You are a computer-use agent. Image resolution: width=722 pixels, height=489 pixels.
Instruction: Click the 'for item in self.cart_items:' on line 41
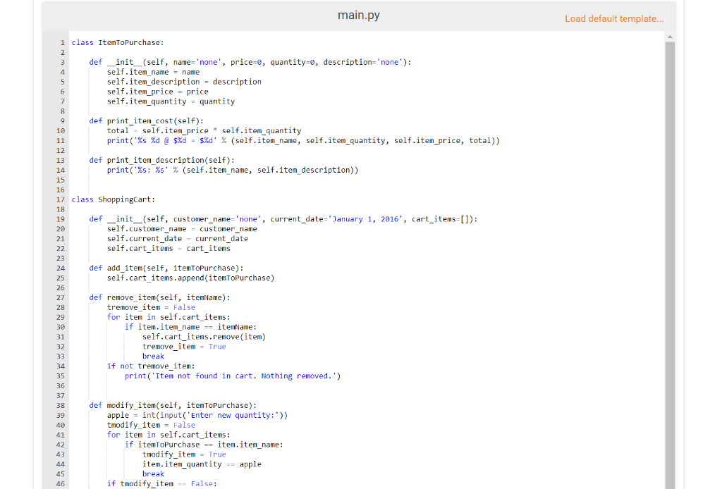[169, 435]
